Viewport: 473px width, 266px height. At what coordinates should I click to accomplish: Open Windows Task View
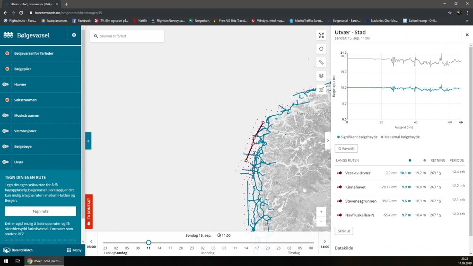pos(18,261)
